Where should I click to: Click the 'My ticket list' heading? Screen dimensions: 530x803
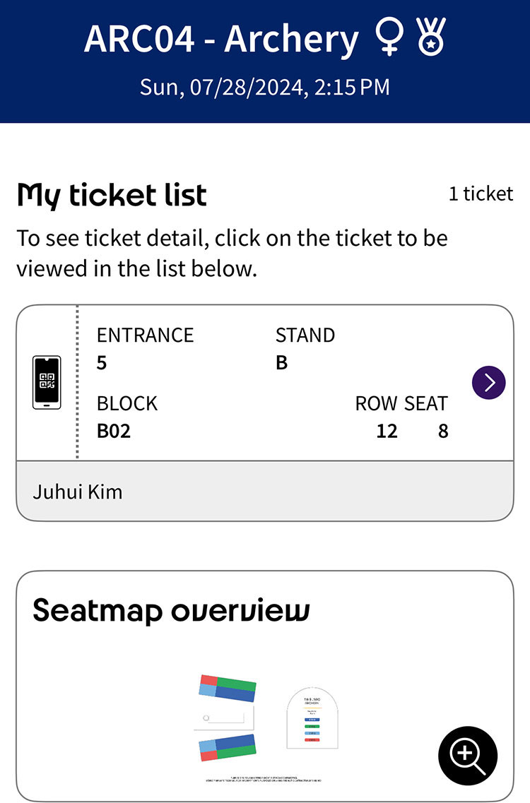112,195
